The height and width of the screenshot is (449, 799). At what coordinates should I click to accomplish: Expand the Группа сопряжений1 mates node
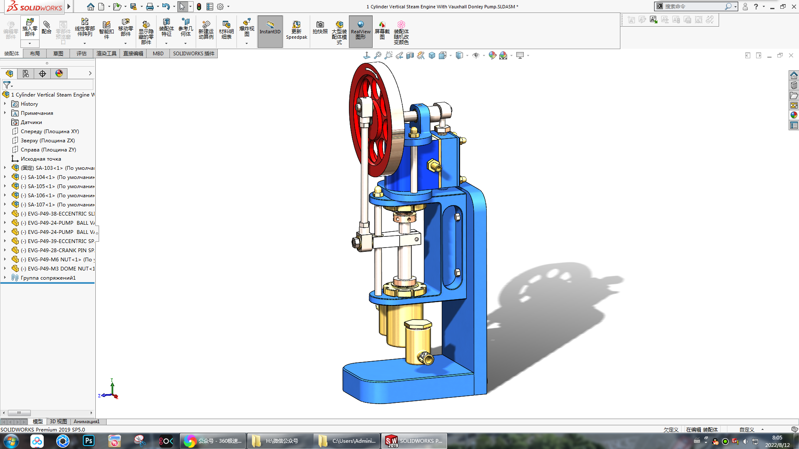pyautogui.click(x=5, y=278)
